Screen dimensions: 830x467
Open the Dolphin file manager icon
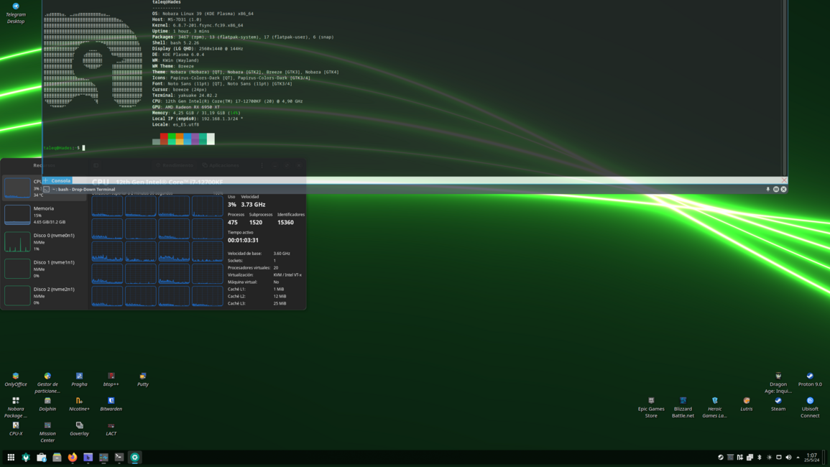pos(47,404)
